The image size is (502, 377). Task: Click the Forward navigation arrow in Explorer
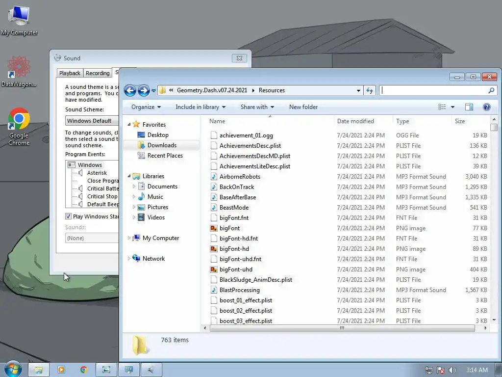[144, 91]
